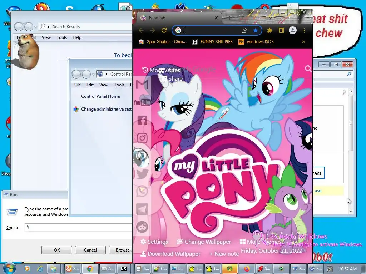This screenshot has height=274, width=366.
Task: Open WhatsApp sidebar shortcut
Action: click(x=142, y=191)
